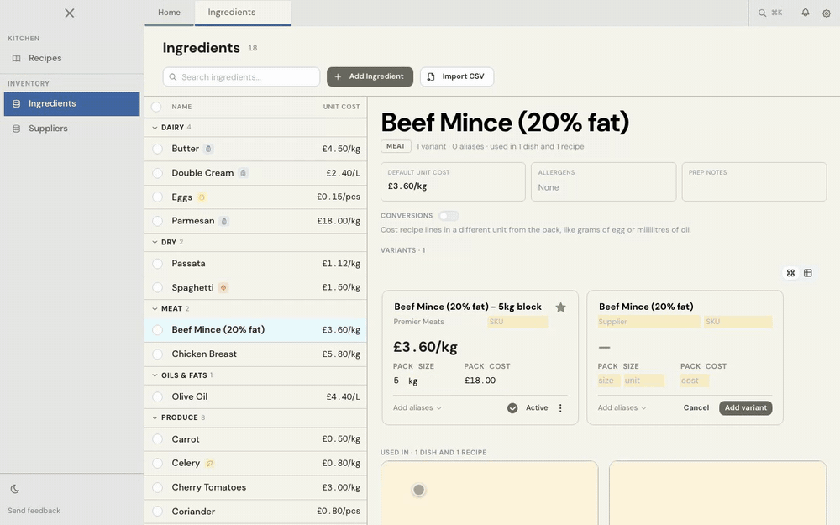840x525 pixels.
Task: Click the Add variant button
Action: point(745,407)
